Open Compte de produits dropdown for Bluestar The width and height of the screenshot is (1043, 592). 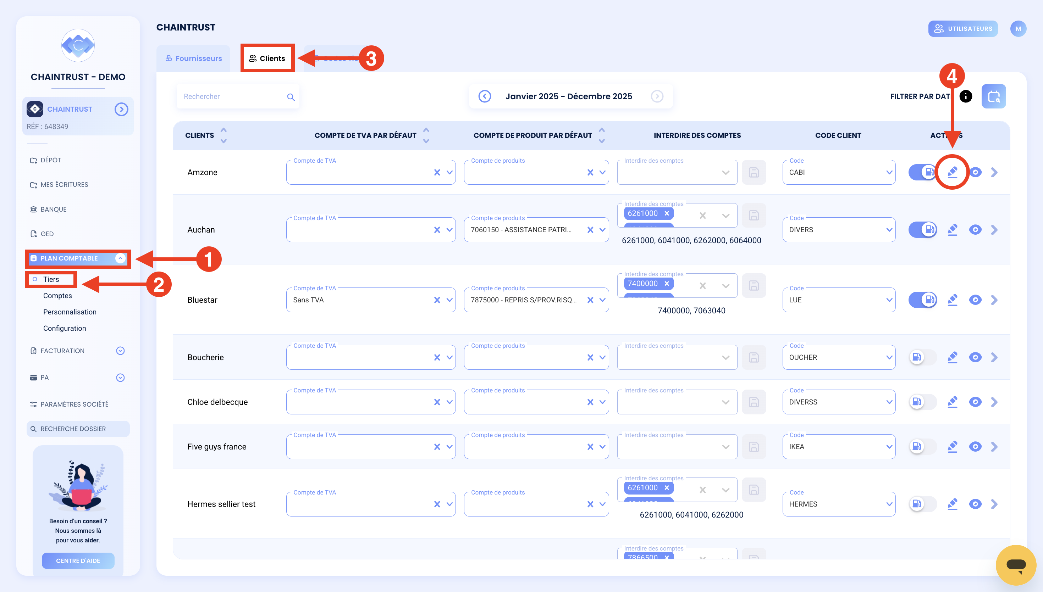[x=602, y=300]
